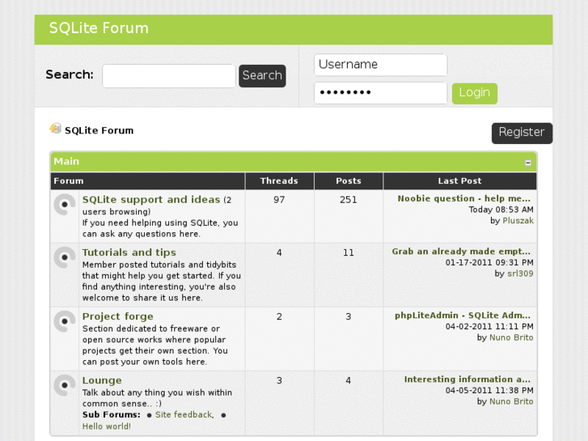Click the forum status icon beside Project forge
Image resolution: width=588 pixels, height=441 pixels.
tap(65, 322)
